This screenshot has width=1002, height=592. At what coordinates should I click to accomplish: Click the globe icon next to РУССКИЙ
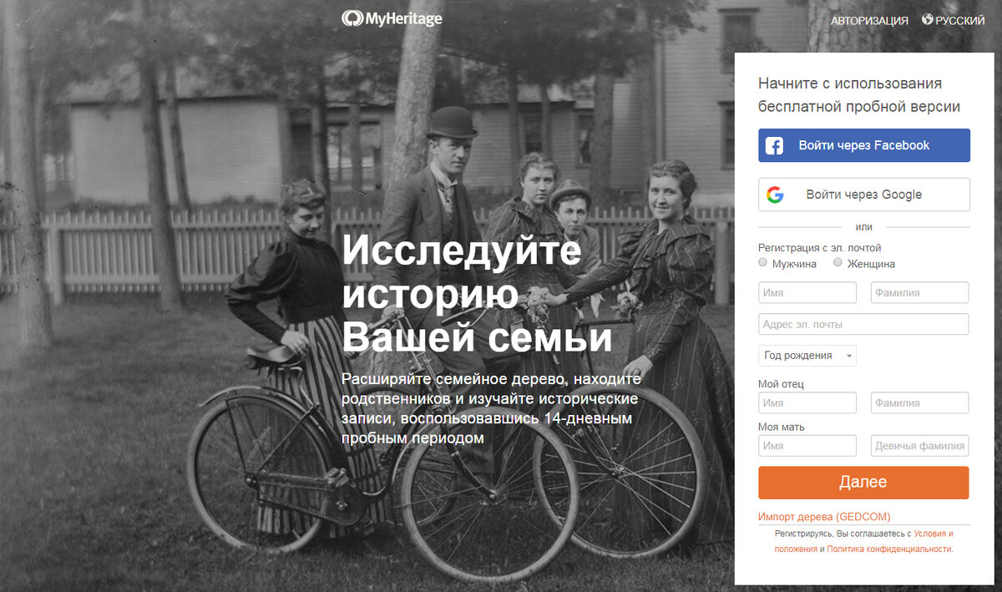pos(927,19)
